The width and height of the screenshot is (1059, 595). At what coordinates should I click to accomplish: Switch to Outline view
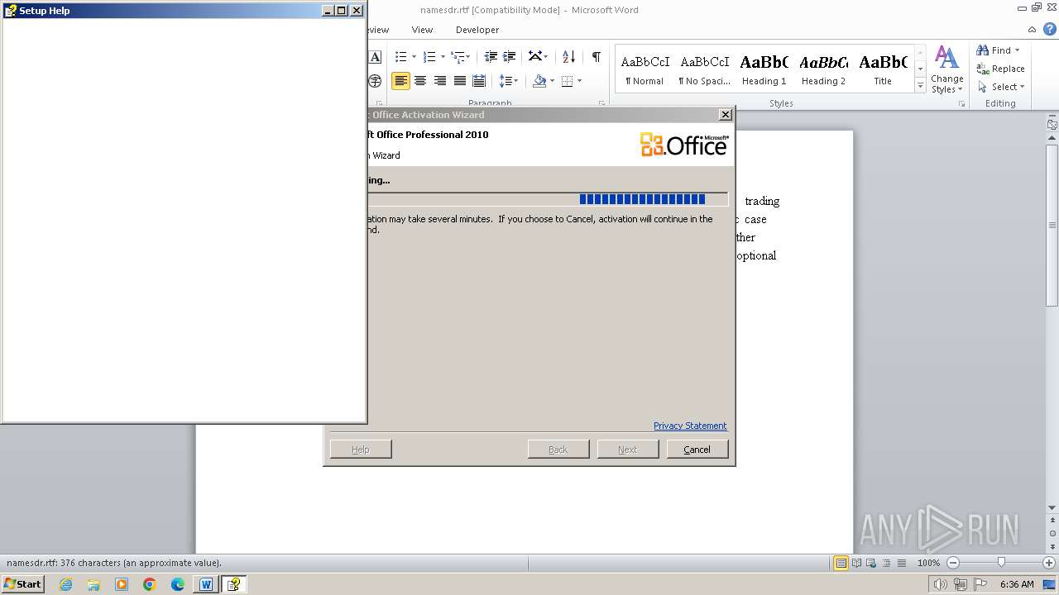[x=885, y=563]
